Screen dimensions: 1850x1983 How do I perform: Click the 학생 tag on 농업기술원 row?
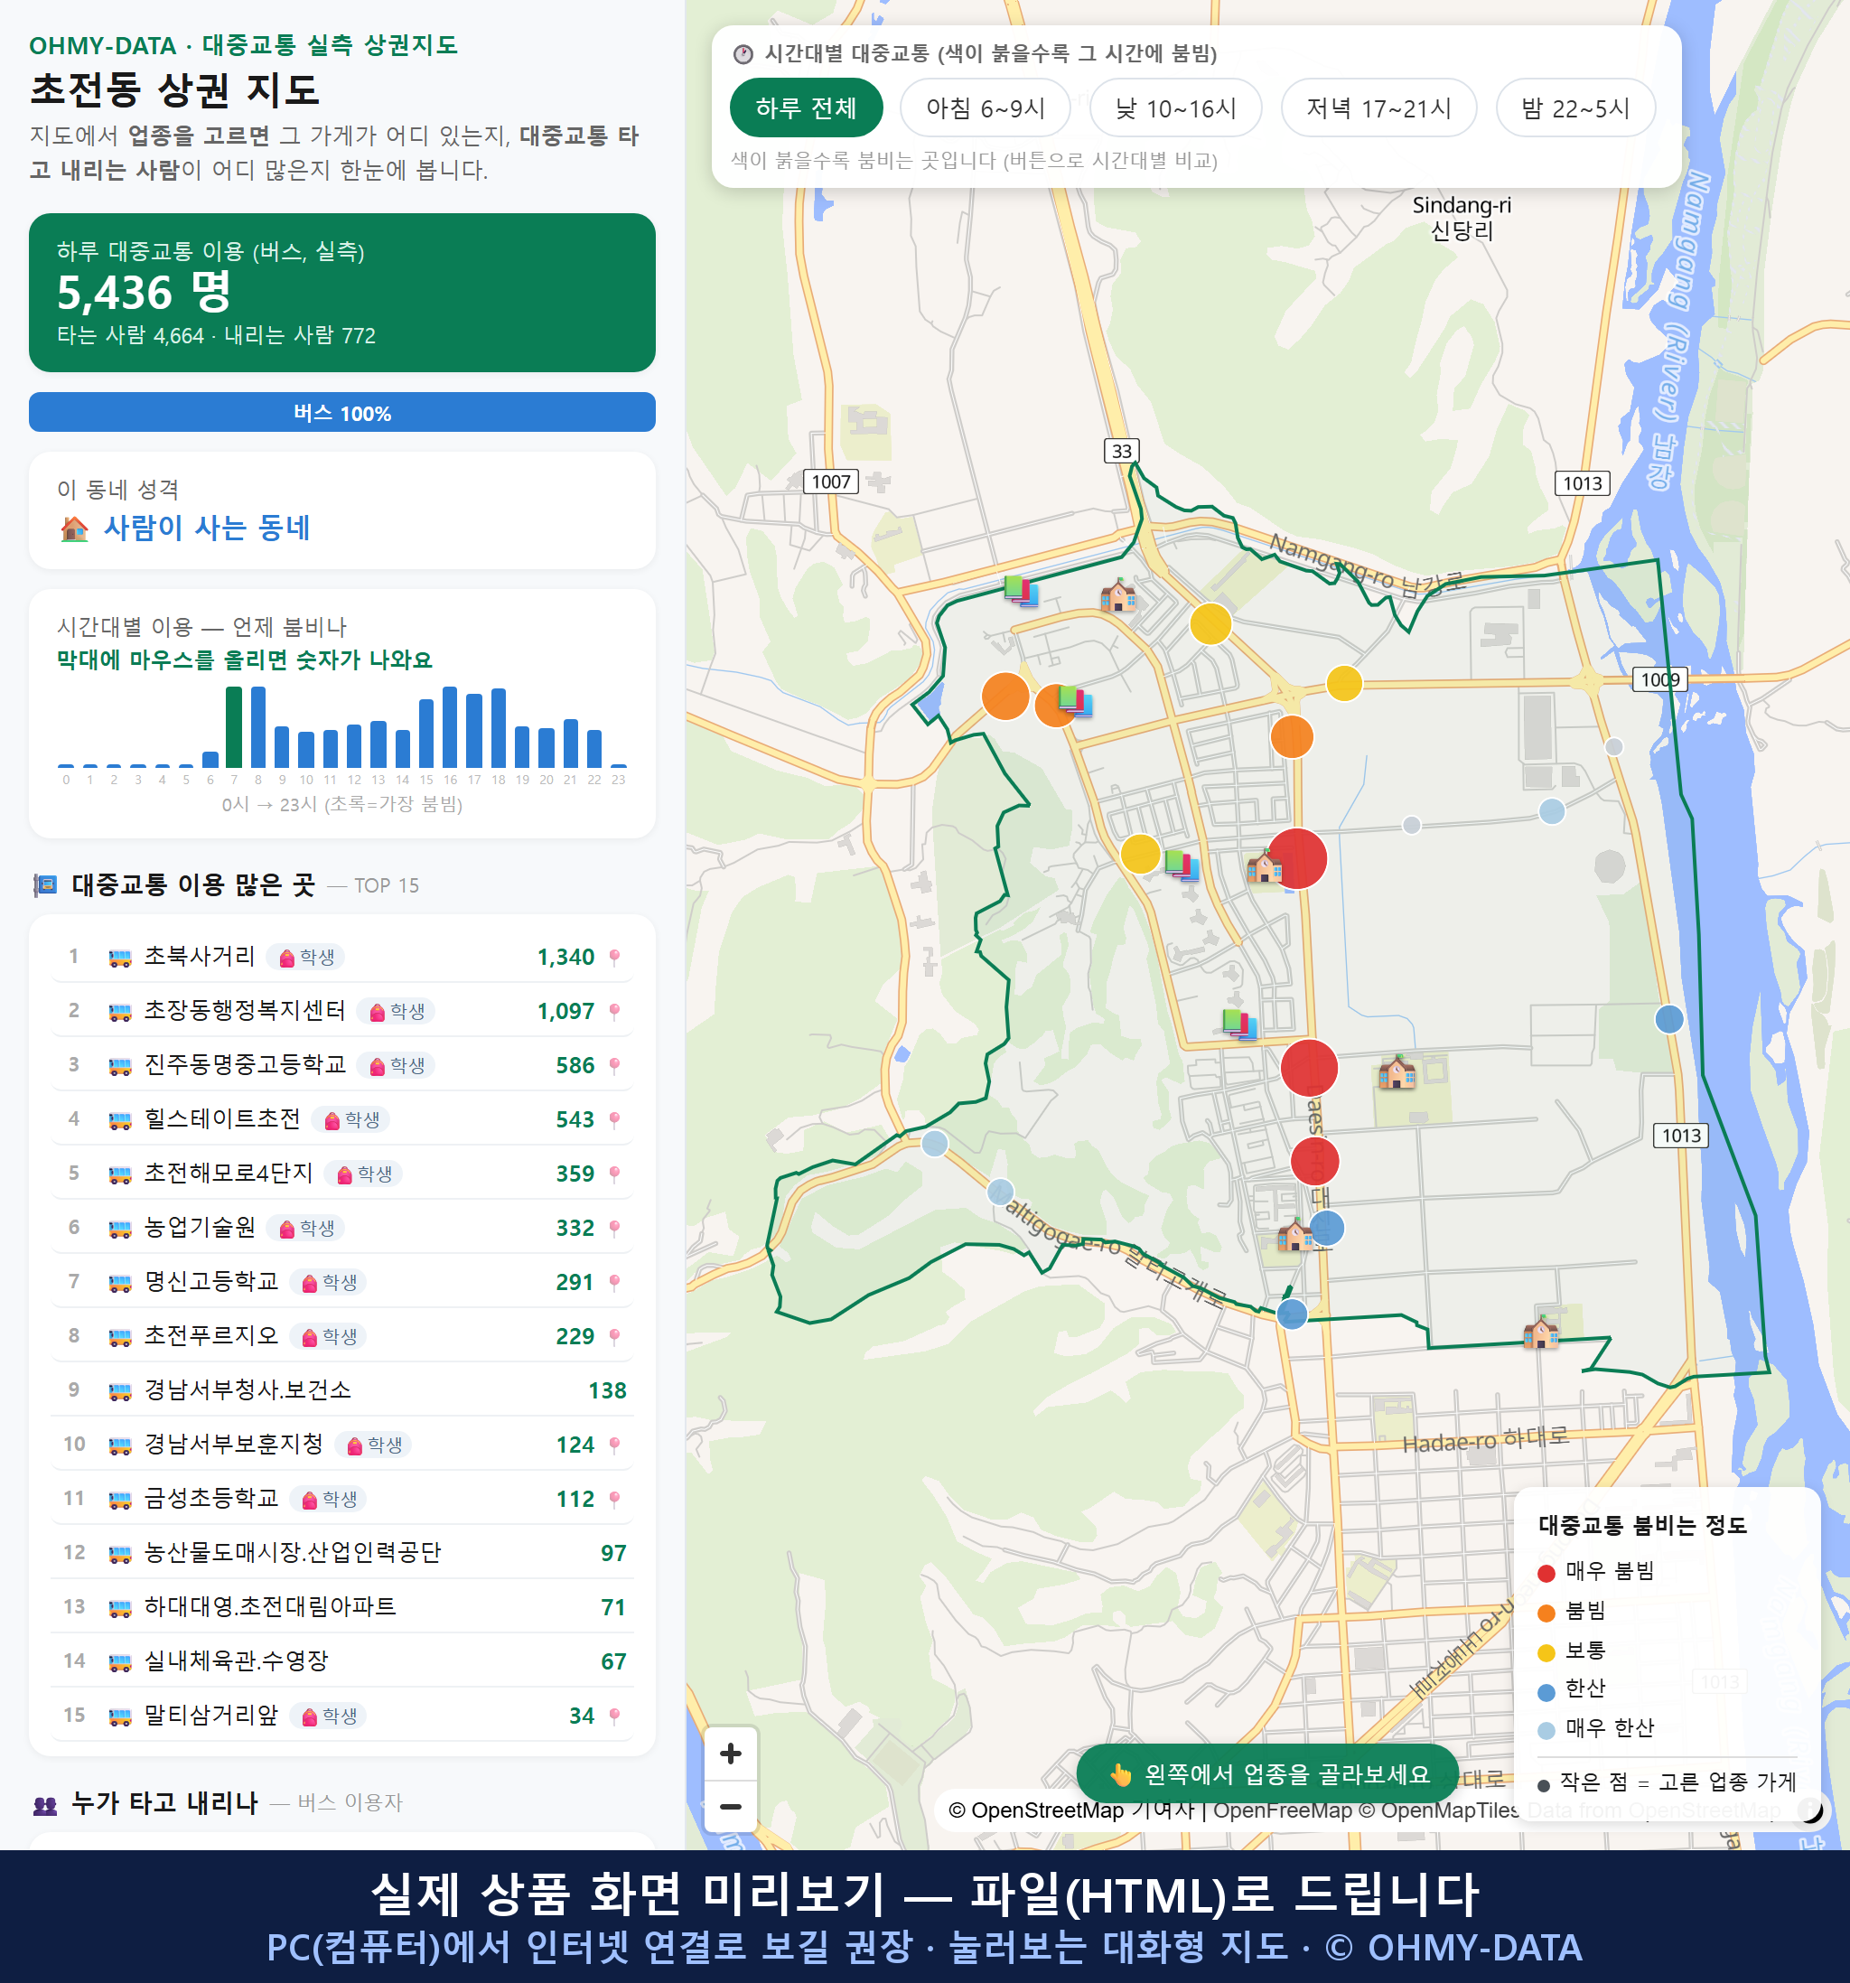click(x=305, y=1228)
